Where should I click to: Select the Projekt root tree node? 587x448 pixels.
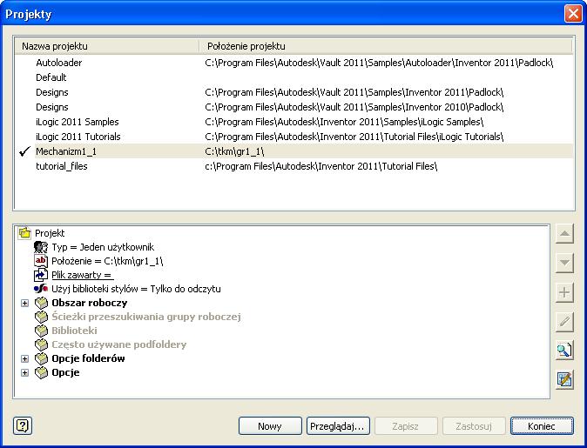[50, 233]
